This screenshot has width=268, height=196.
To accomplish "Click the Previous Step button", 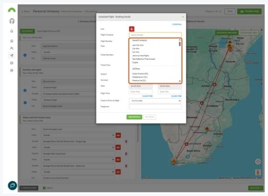I will click(29, 188).
